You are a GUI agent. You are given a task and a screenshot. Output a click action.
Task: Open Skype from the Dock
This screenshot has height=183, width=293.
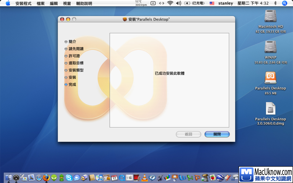(69, 178)
